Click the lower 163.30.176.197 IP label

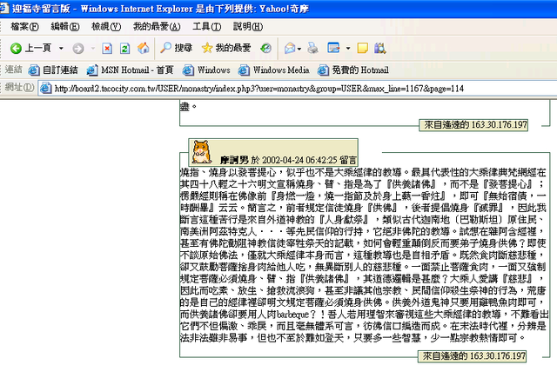click(498, 355)
